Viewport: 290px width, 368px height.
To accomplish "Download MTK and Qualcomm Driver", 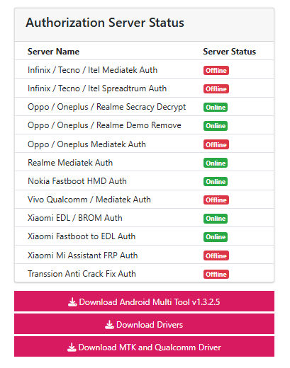I will coord(144,347).
